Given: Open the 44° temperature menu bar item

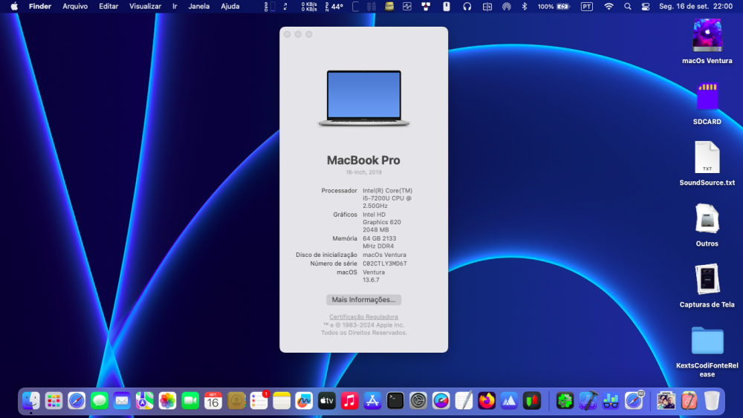Looking at the screenshot, I should [334, 7].
